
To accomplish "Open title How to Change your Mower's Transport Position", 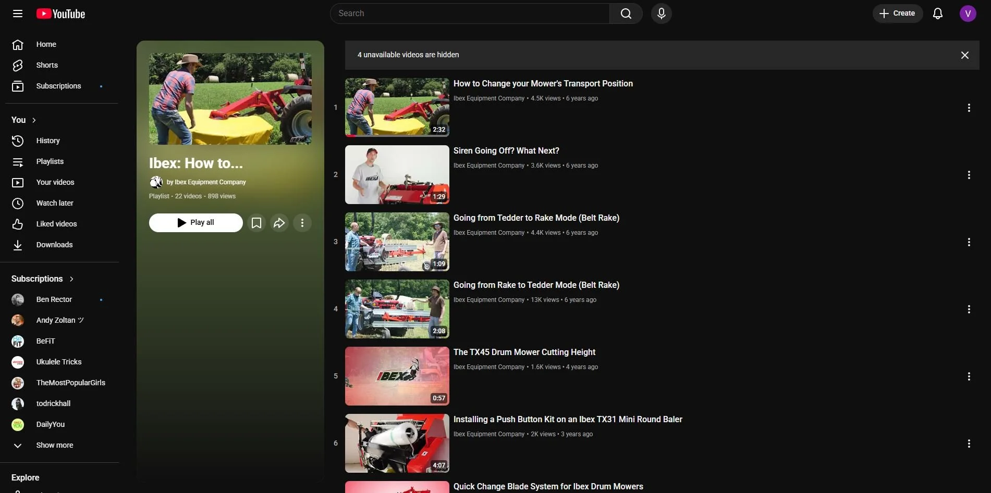I will click(543, 84).
